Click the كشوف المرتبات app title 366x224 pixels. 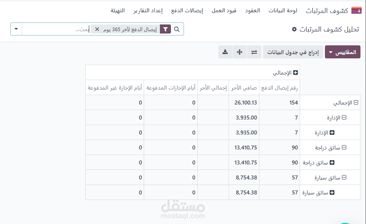coord(327,11)
